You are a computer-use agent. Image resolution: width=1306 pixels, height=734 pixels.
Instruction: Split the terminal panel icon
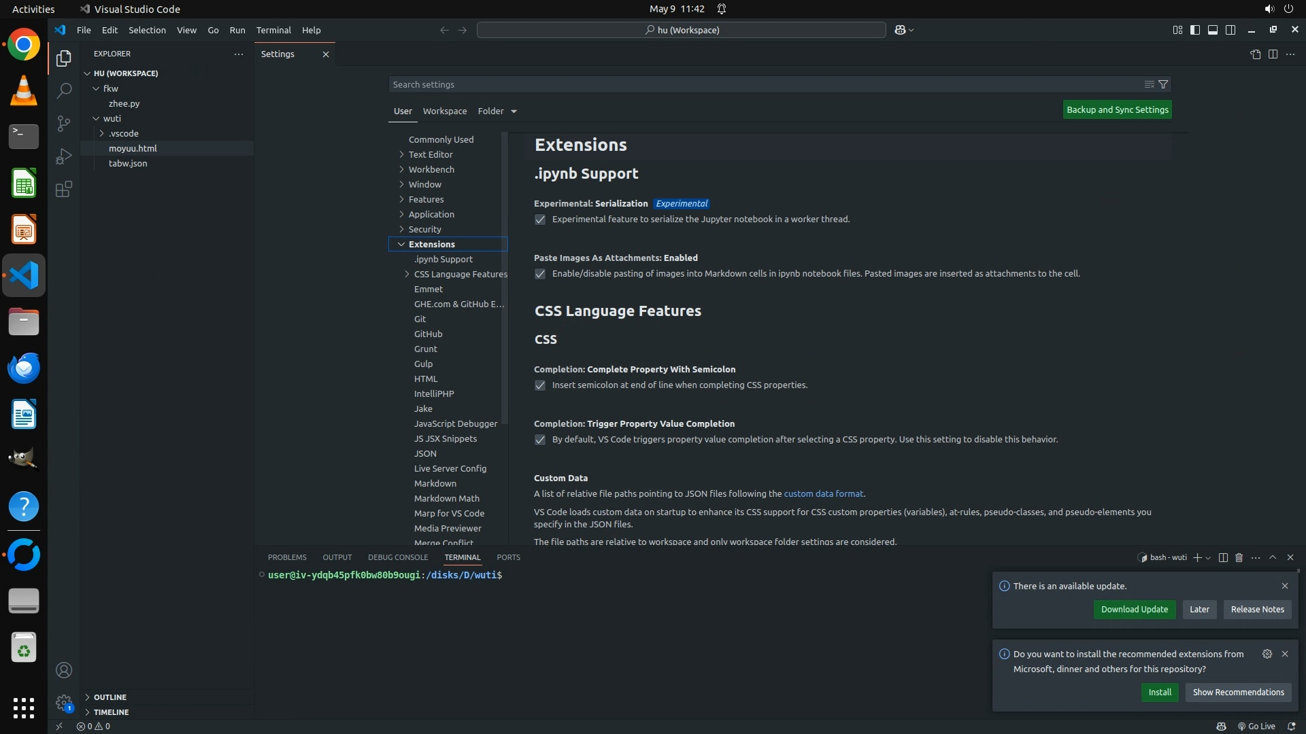(1222, 557)
